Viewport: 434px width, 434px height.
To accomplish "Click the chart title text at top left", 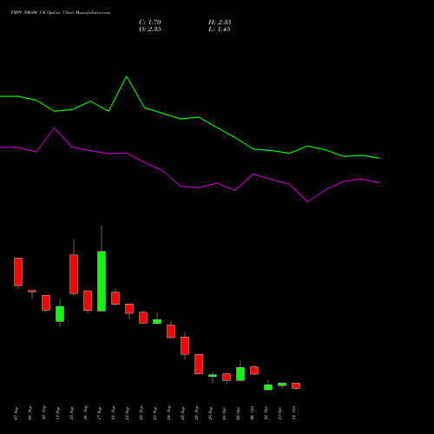I will pyautogui.click(x=60, y=13).
